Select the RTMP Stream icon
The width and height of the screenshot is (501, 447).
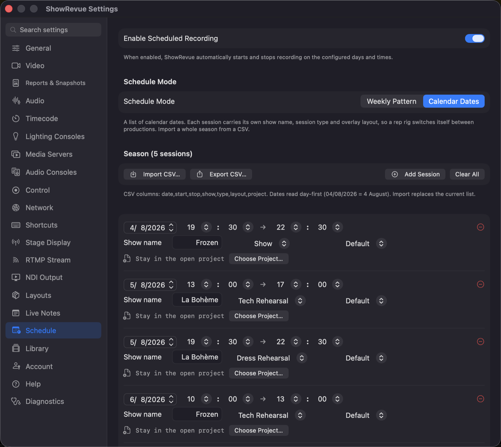(x=16, y=260)
